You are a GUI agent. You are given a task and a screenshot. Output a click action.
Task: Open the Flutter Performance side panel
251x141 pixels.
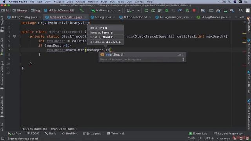coord(249,114)
